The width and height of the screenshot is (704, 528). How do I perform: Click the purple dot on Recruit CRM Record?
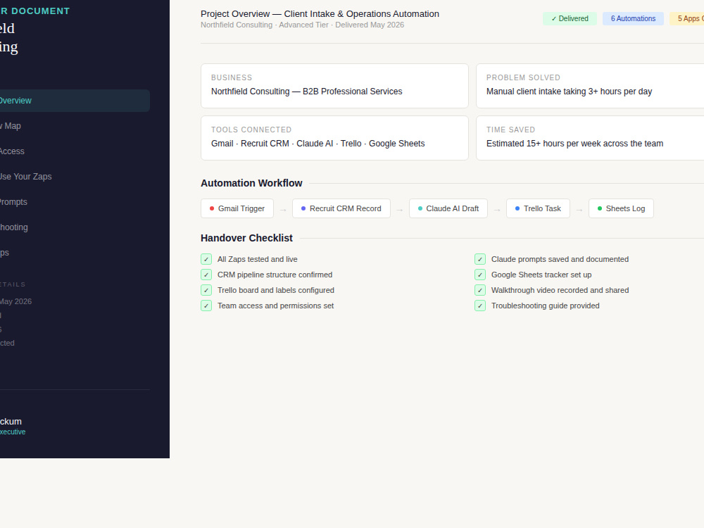click(303, 208)
